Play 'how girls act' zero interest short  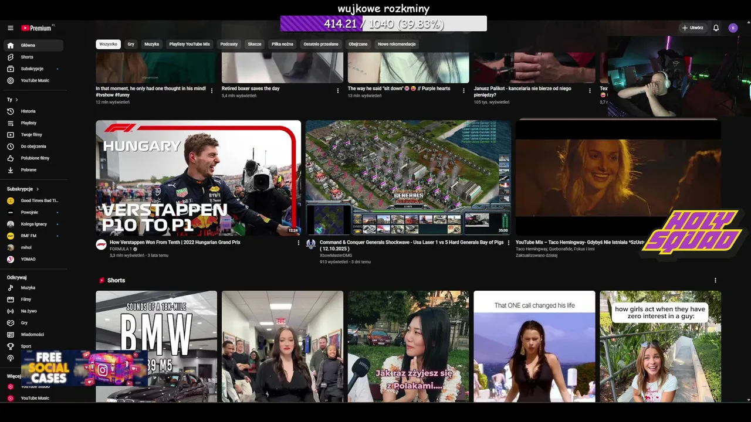pyautogui.click(x=660, y=346)
